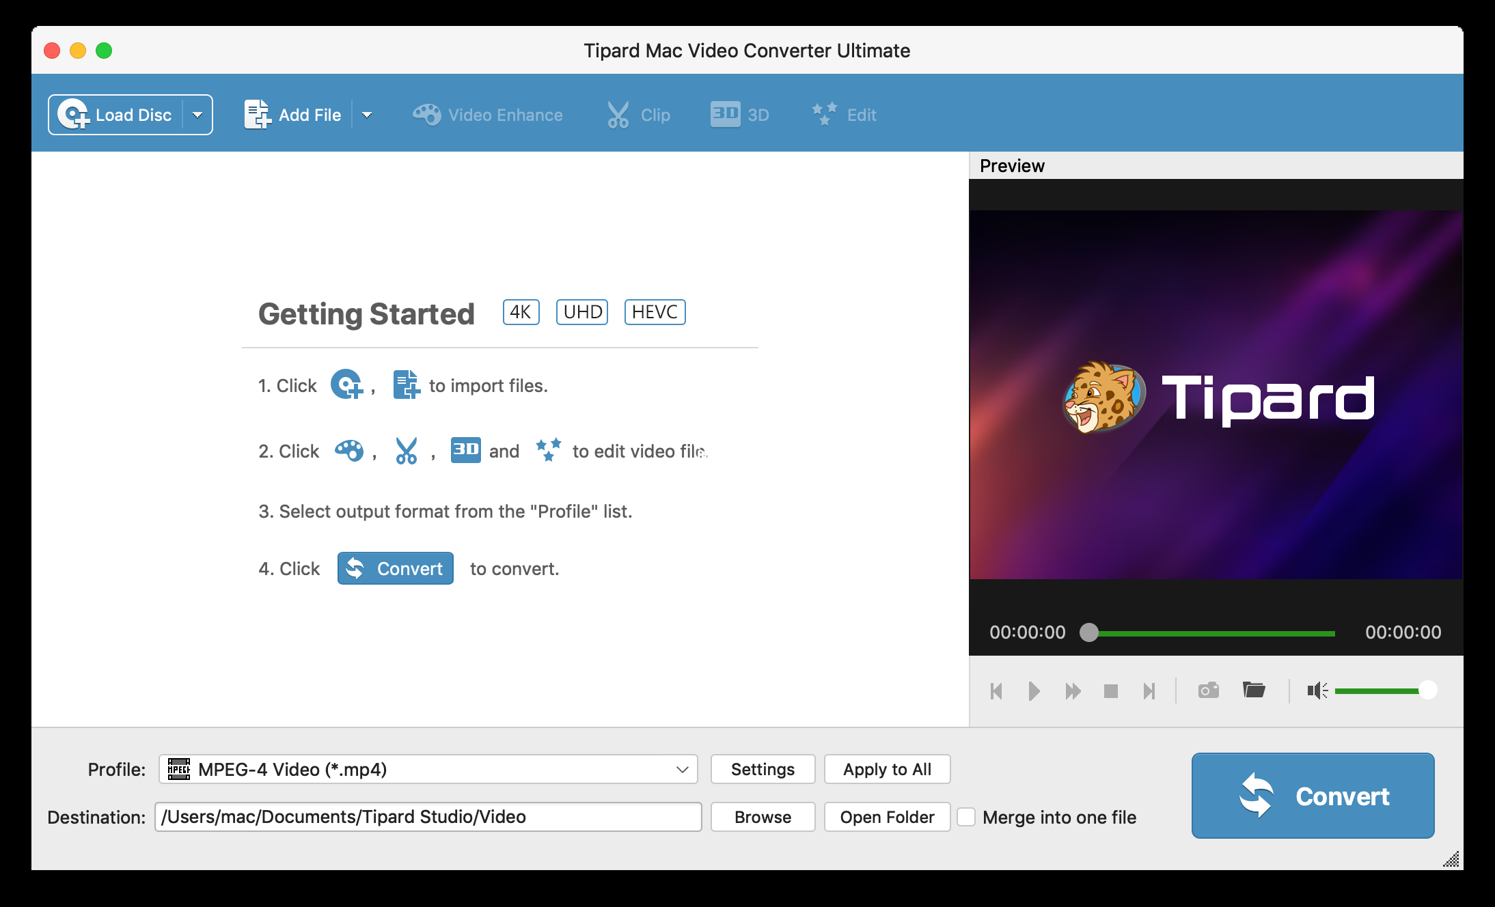The height and width of the screenshot is (907, 1495).
Task: Click the HEVC badge
Action: click(655, 312)
